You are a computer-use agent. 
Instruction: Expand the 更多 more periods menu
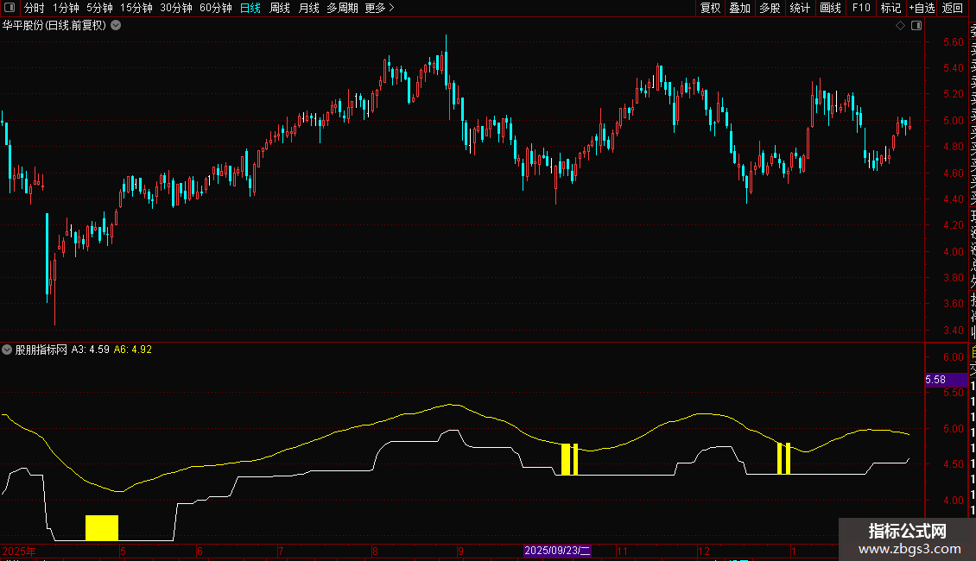[x=380, y=8]
